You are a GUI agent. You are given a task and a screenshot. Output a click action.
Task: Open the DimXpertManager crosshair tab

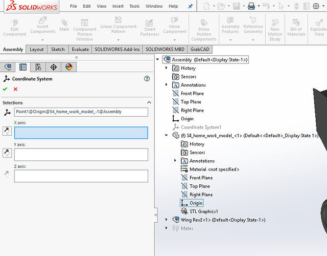(x=54, y=67)
